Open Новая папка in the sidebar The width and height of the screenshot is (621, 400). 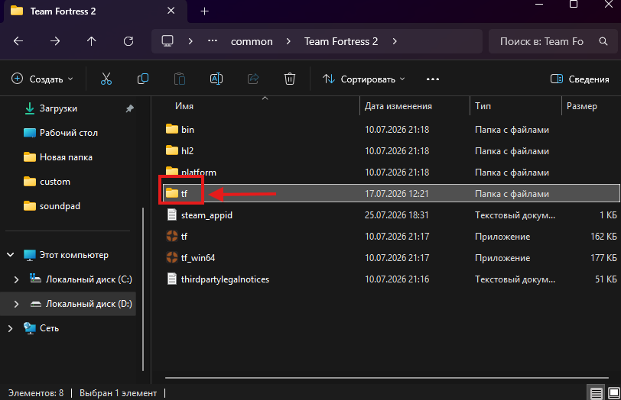[x=58, y=157]
